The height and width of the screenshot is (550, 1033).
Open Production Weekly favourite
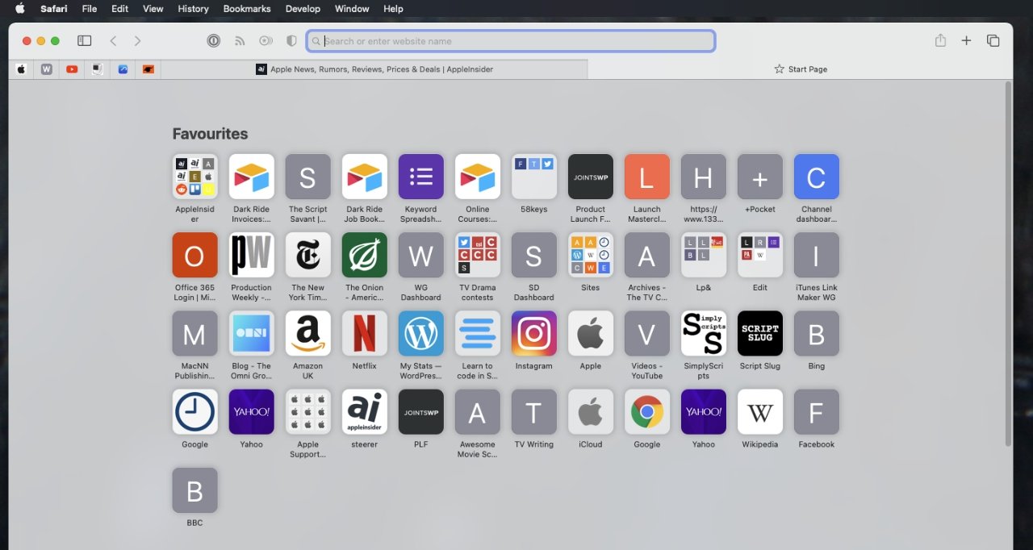pyautogui.click(x=251, y=255)
